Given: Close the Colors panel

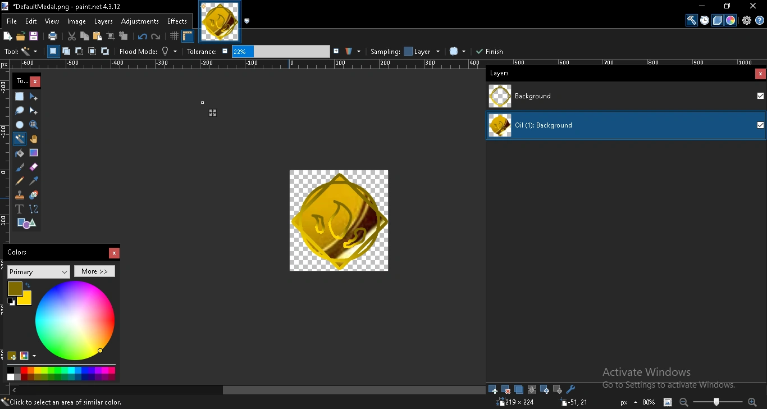Looking at the screenshot, I should 114,253.
